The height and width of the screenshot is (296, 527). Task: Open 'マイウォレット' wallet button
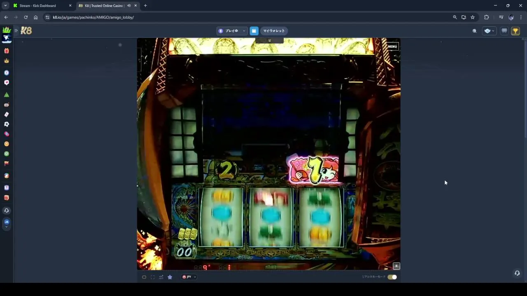point(274,31)
